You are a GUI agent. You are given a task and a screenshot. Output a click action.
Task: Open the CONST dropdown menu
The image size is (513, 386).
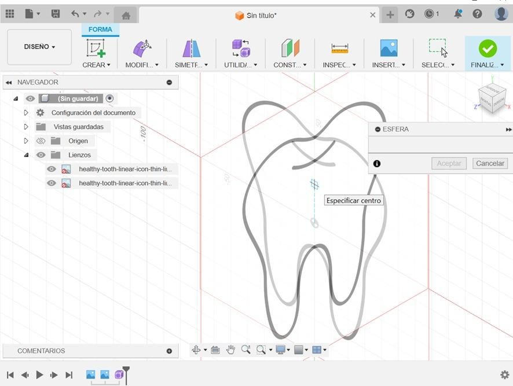(290, 65)
